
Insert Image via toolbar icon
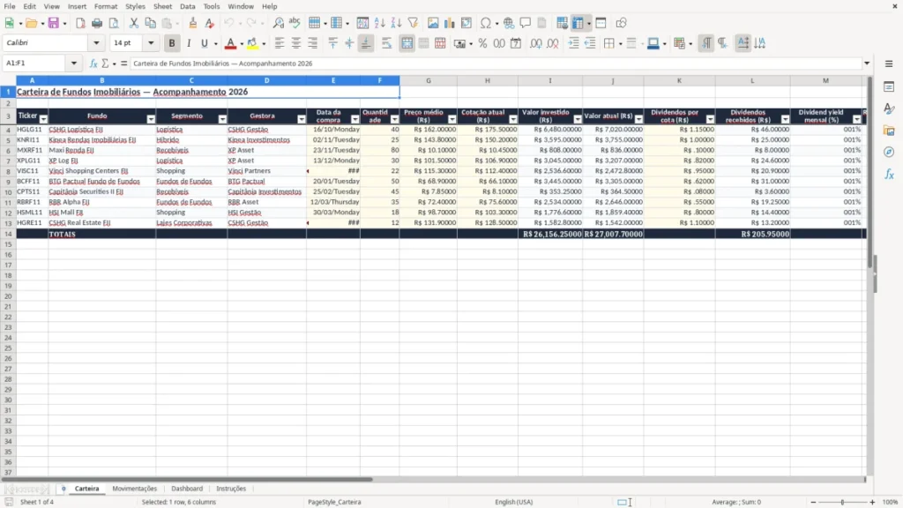(433, 23)
